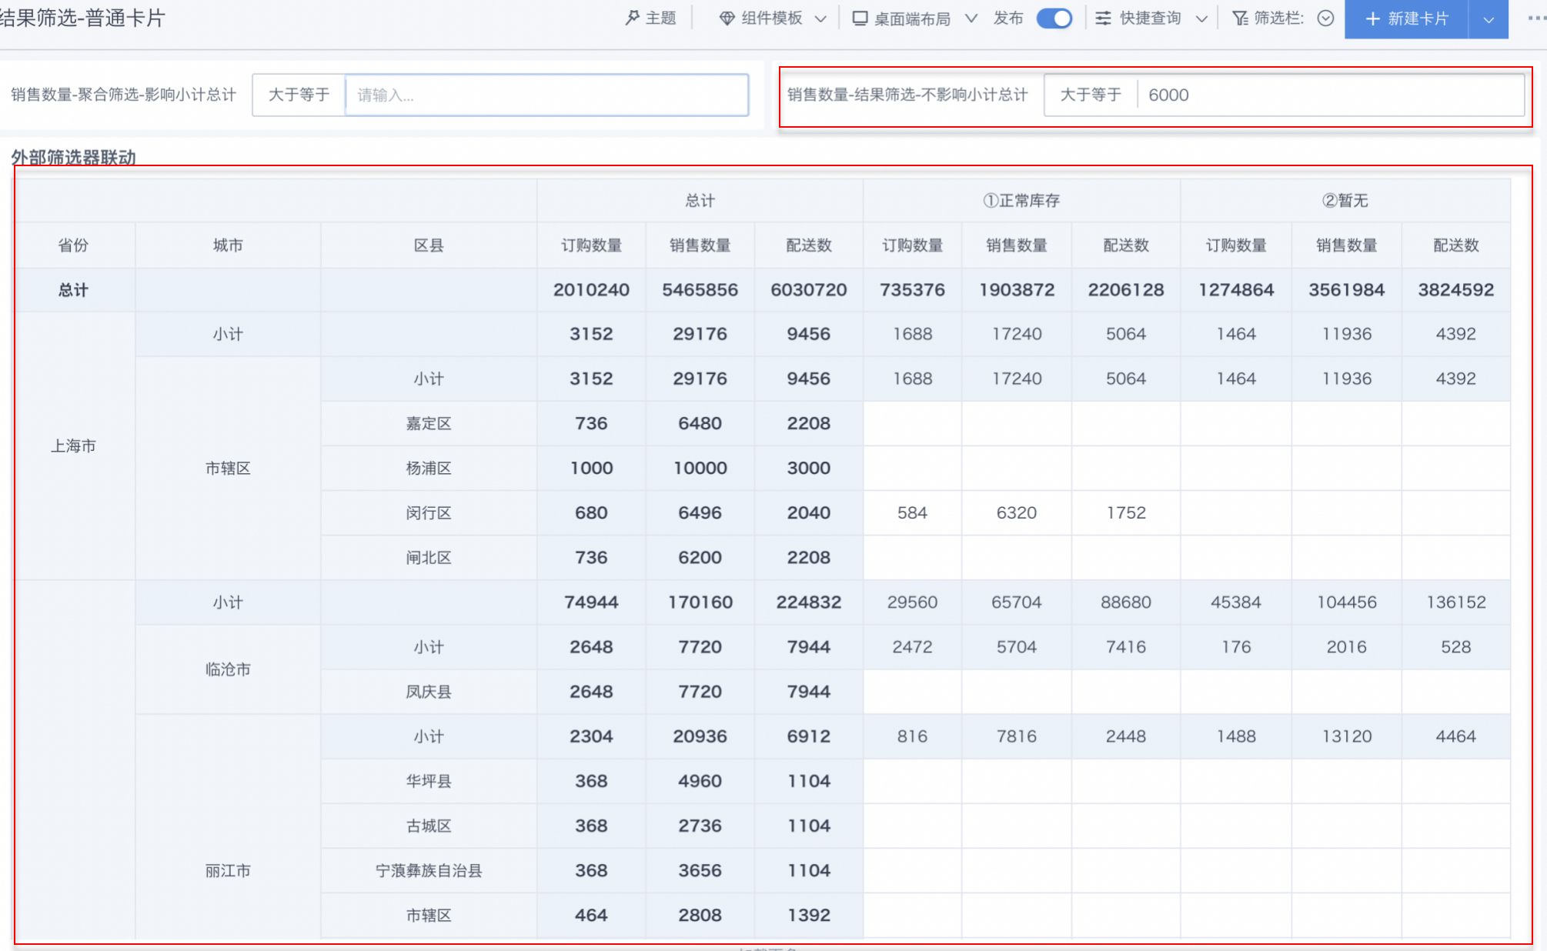Screen dimensions: 1547x951
Task: Click the ②暂无 group header
Action: pyautogui.click(x=1345, y=201)
